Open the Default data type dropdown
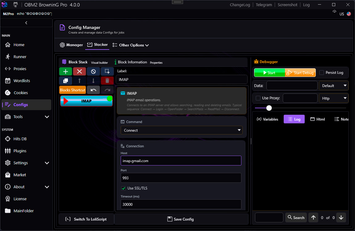The image size is (355, 231). (x=333, y=86)
